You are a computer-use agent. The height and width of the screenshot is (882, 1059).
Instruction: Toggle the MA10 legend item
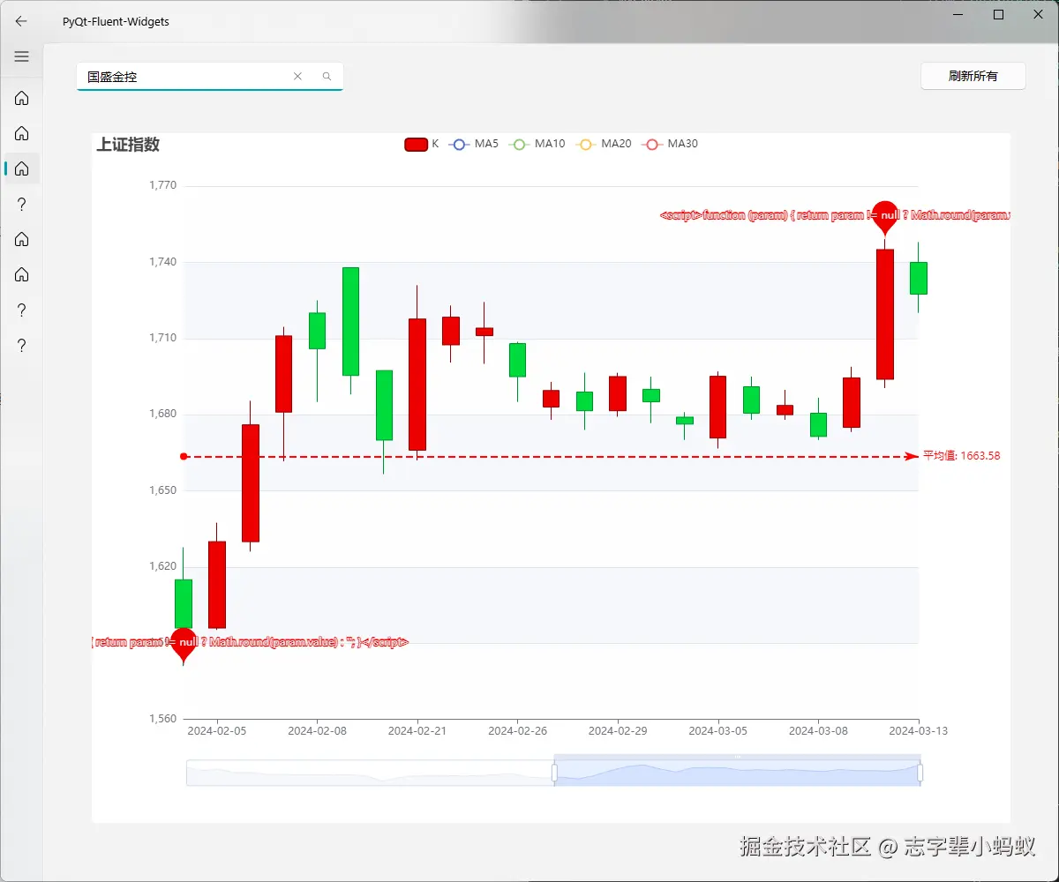tap(537, 144)
